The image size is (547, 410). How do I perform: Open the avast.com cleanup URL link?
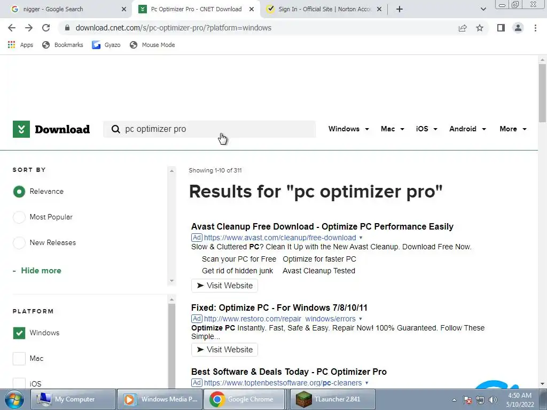point(280,238)
